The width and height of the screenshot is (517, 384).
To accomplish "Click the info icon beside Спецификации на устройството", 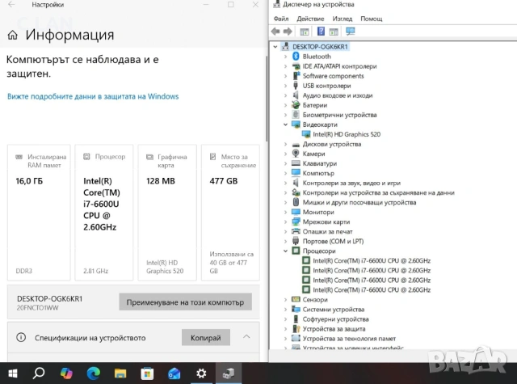I will tap(21, 337).
